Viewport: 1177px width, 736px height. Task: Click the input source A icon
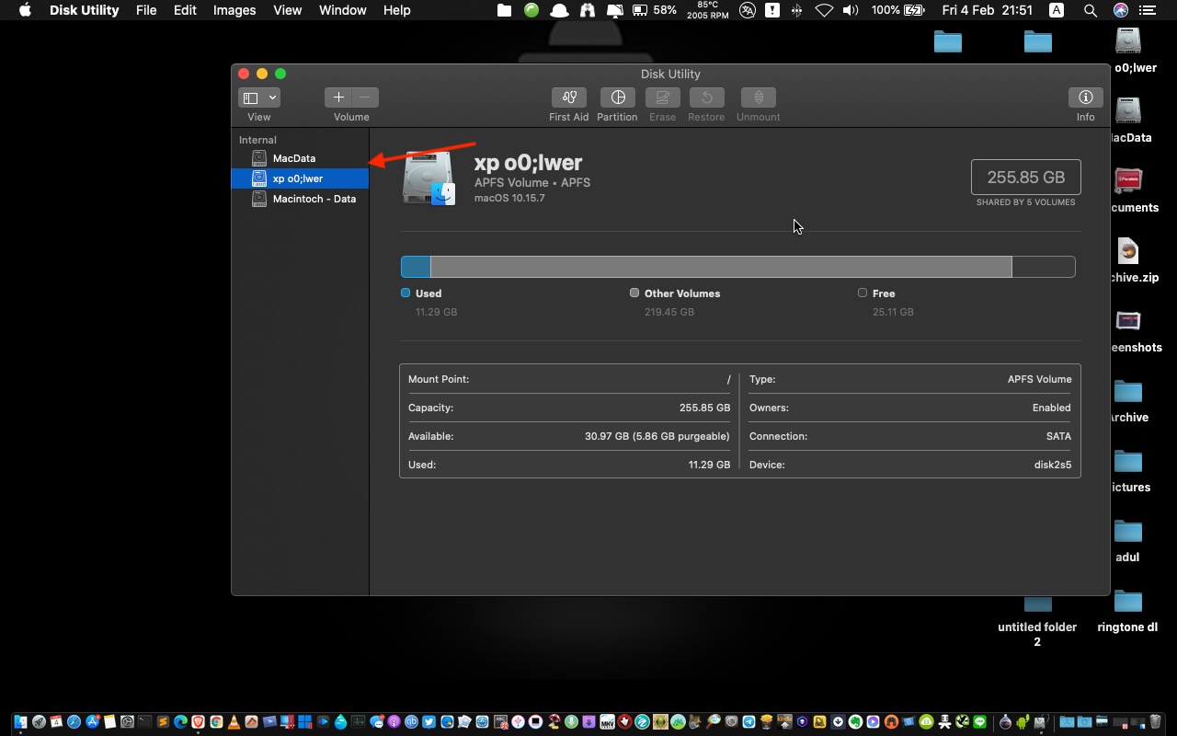[x=1057, y=10]
